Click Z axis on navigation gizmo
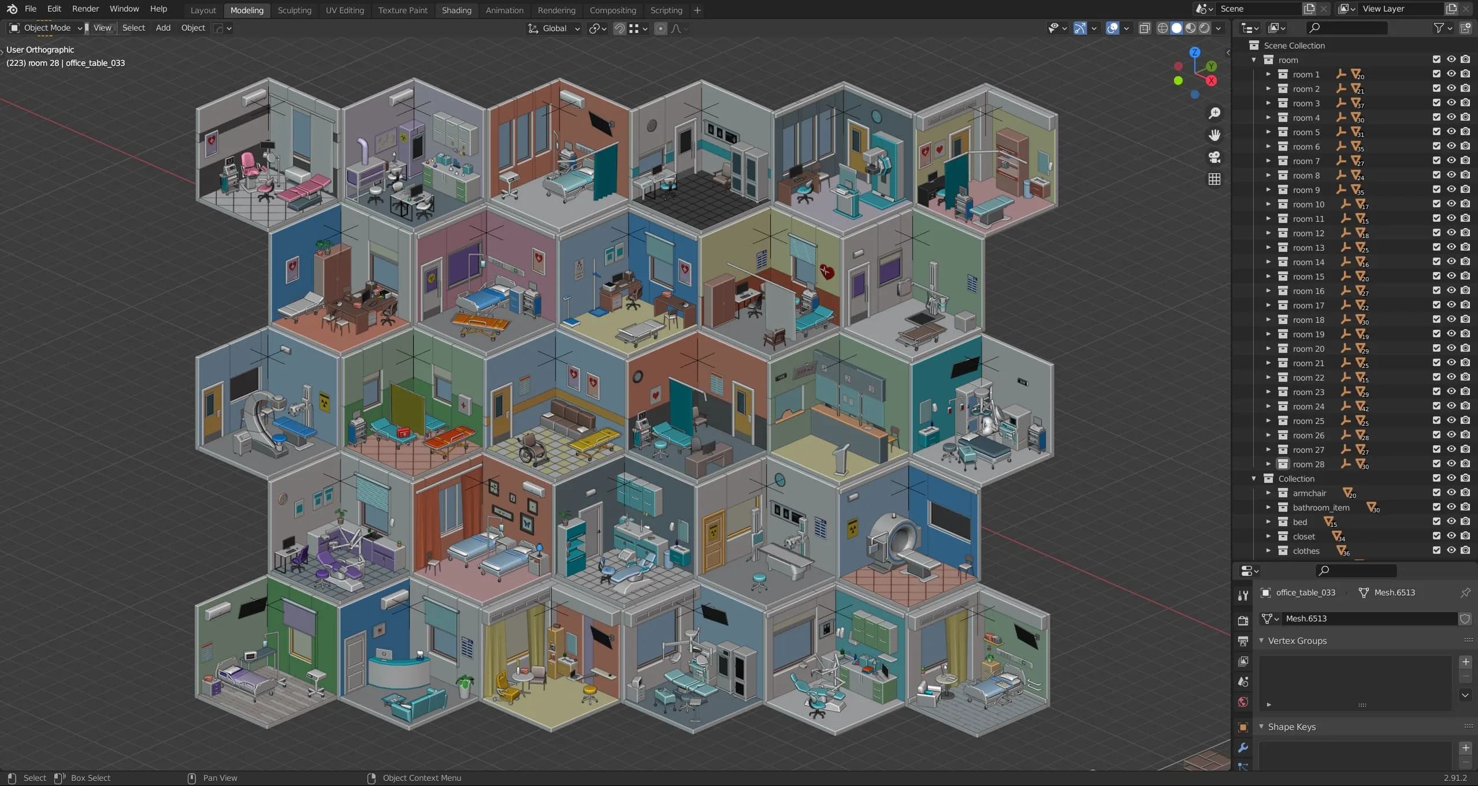The height and width of the screenshot is (786, 1478). click(1194, 52)
